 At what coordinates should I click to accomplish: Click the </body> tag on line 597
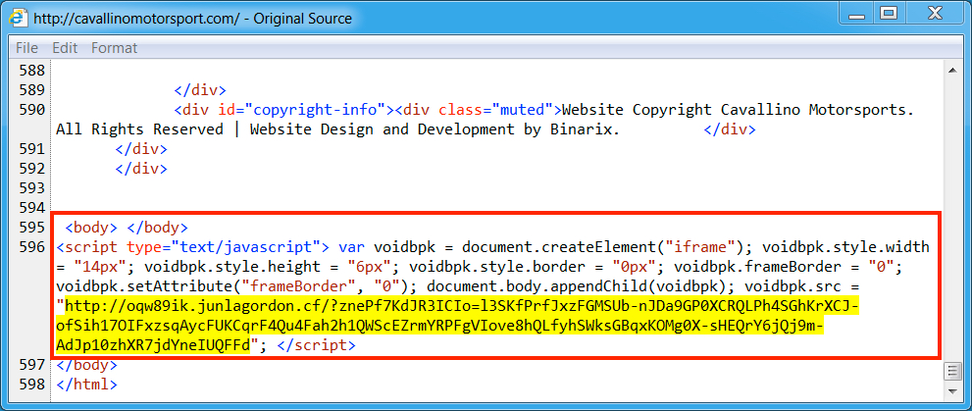coord(86,365)
